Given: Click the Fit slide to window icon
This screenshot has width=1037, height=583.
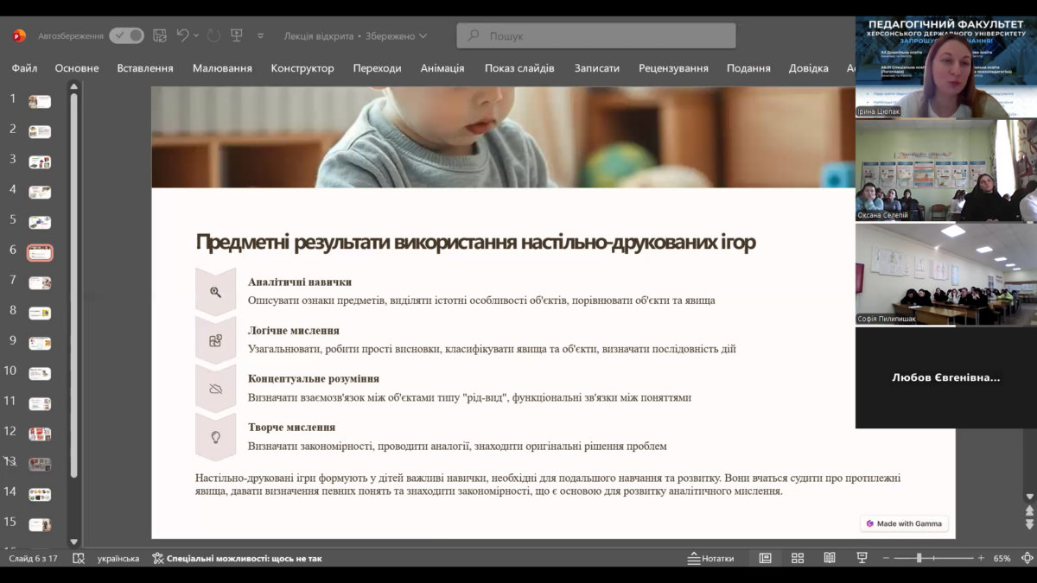Looking at the screenshot, I should click(1025, 559).
